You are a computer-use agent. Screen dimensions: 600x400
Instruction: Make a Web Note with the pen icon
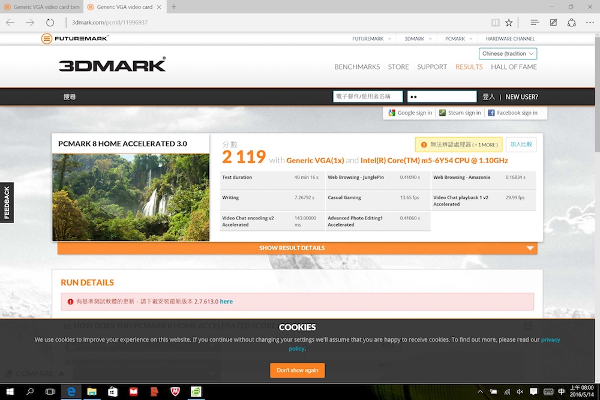click(x=553, y=22)
